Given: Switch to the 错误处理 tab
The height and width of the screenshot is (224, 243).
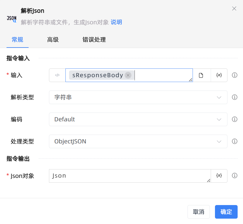Looking at the screenshot, I should pyautogui.click(x=94, y=40).
